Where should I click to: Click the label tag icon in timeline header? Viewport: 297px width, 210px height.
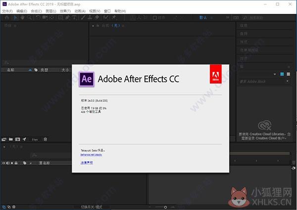pos(25,163)
